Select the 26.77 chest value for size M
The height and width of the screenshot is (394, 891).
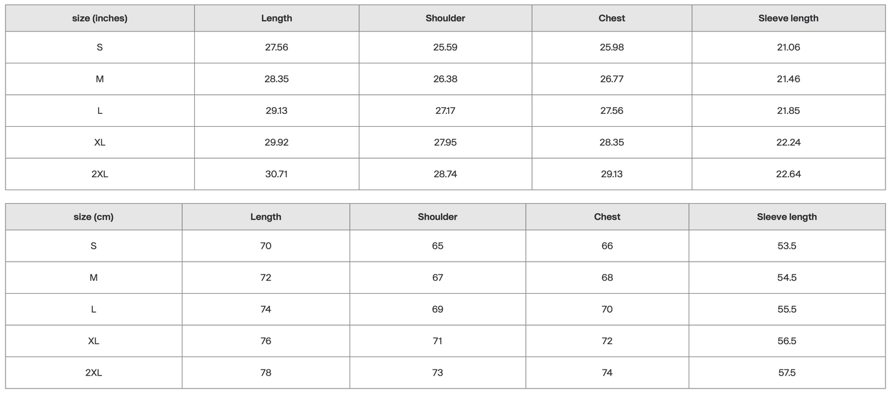612,79
